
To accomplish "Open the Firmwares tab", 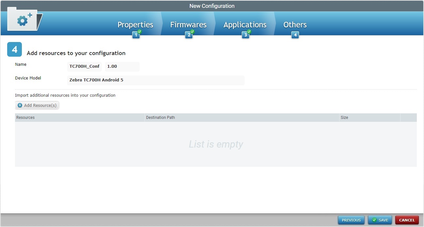I will tap(188, 24).
